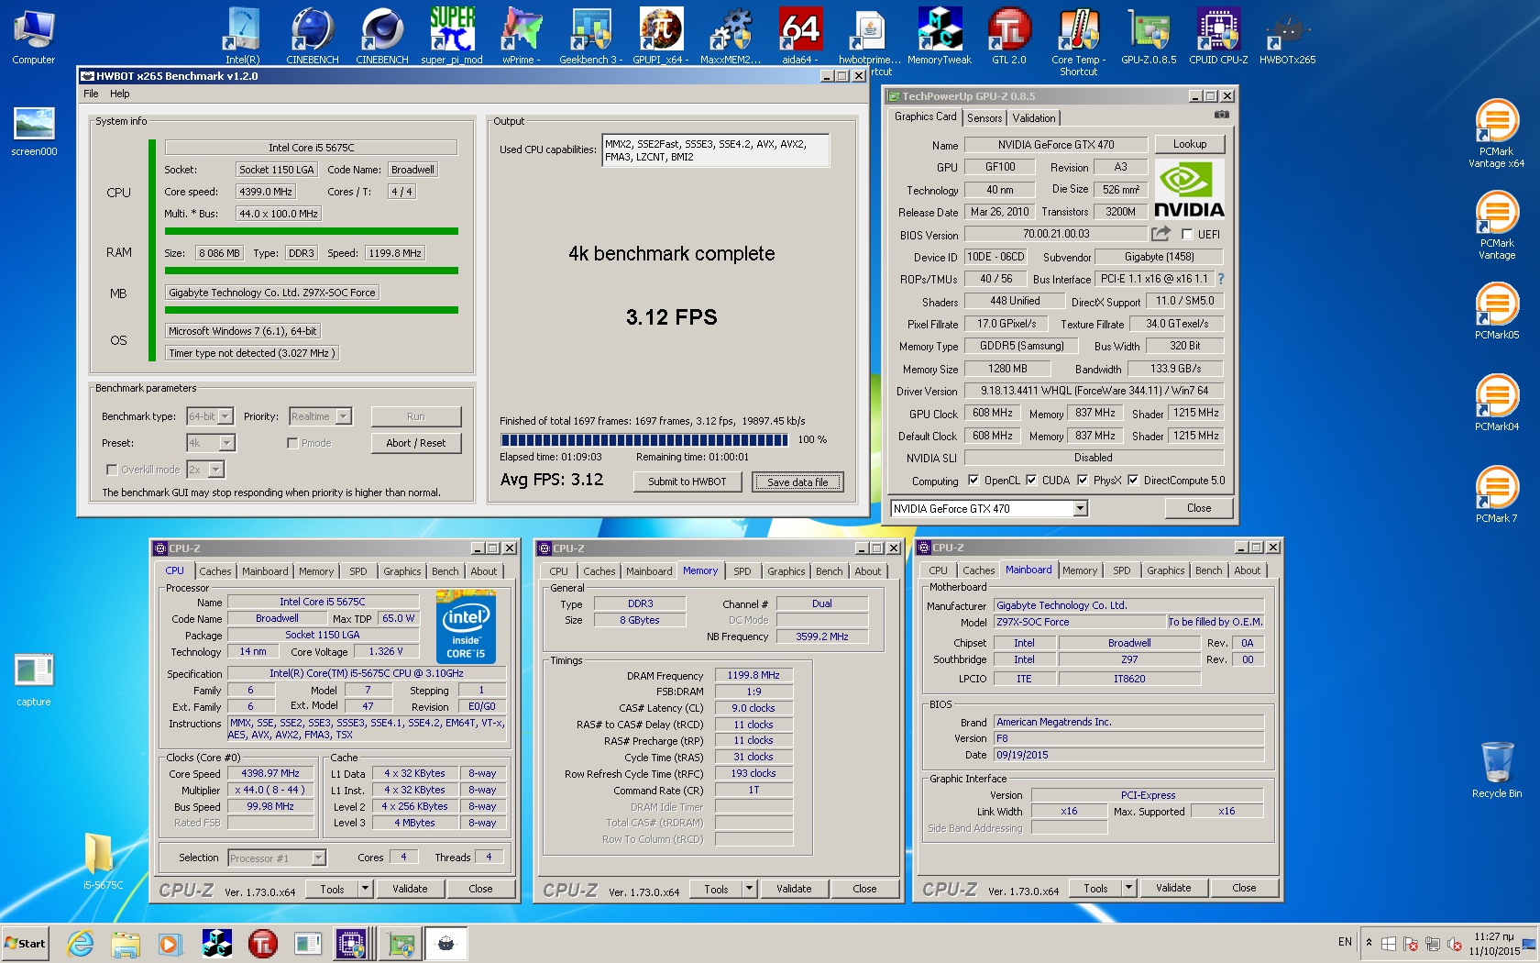Open Priority Realtime dropdown
Viewport: 1540px width, 963px height.
point(320,416)
